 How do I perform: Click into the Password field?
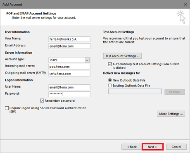[x=69, y=94]
